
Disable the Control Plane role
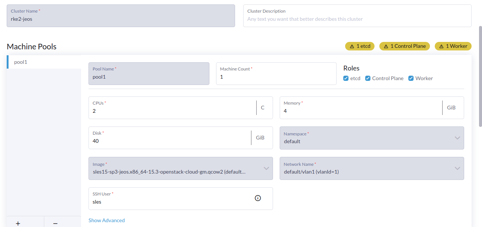368,78
